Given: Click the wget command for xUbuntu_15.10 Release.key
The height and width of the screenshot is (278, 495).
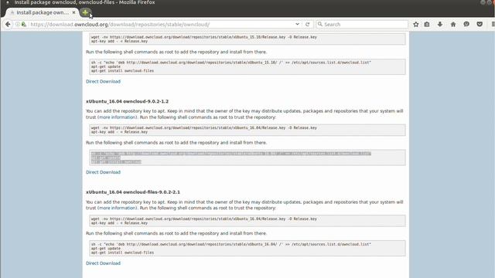Looking at the screenshot, I should click(x=204, y=37).
